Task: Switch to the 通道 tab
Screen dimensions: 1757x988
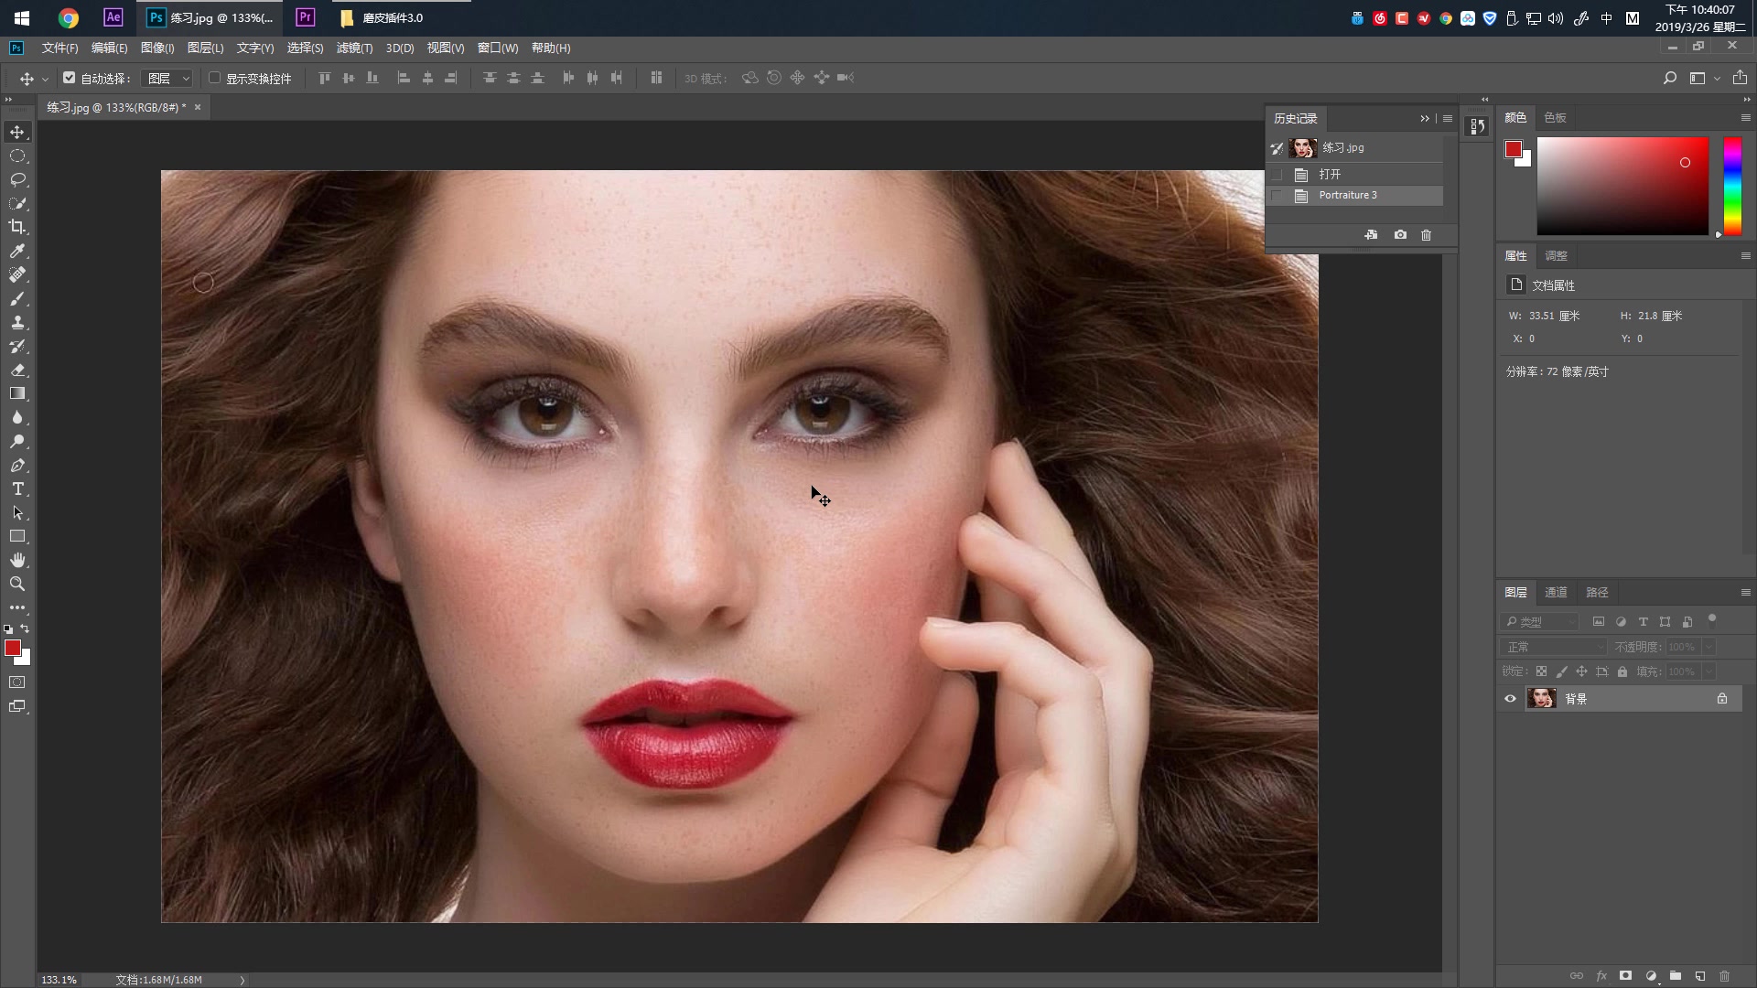Action: click(x=1556, y=592)
